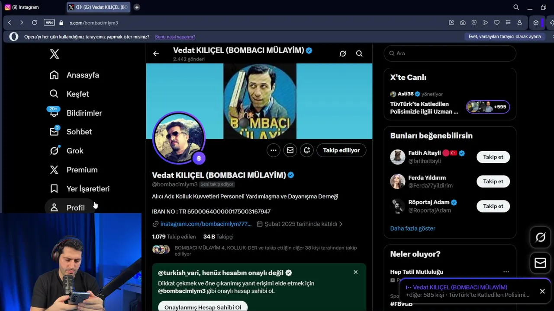
Task: Close the Vedat KILIÇEL space popup
Action: [x=542, y=291]
